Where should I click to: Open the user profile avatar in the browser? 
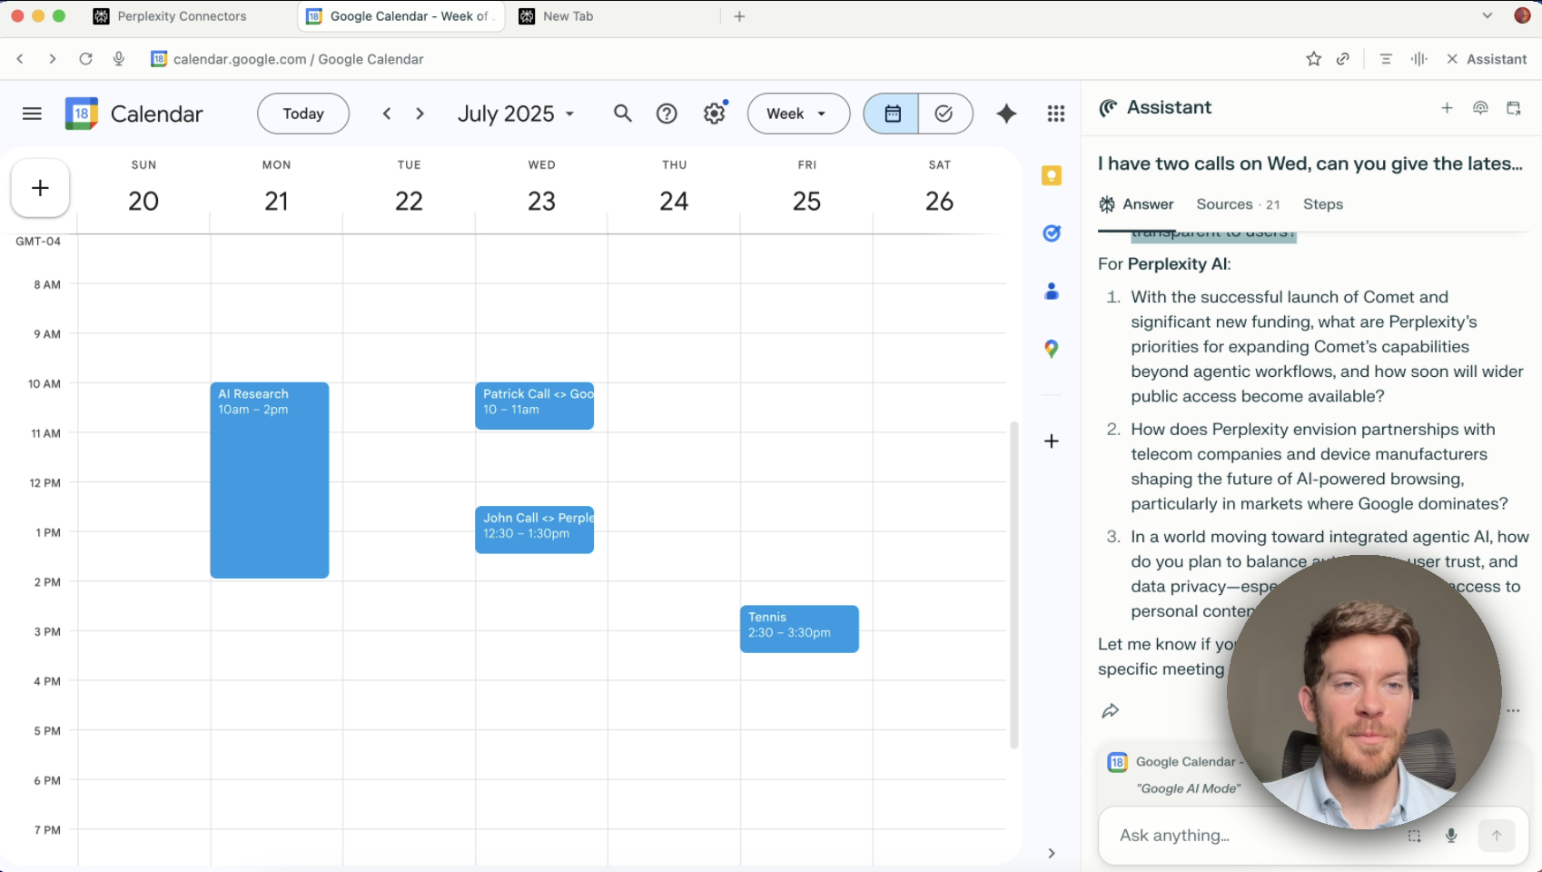1523,15
